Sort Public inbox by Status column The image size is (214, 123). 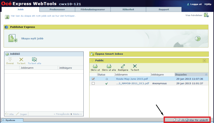point(106,75)
